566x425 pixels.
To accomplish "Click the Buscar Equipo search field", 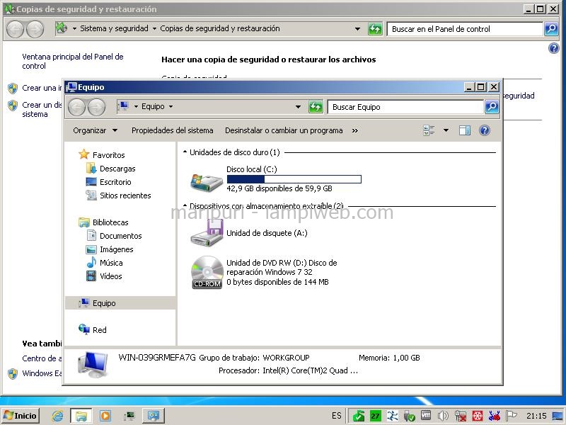I will [405, 107].
